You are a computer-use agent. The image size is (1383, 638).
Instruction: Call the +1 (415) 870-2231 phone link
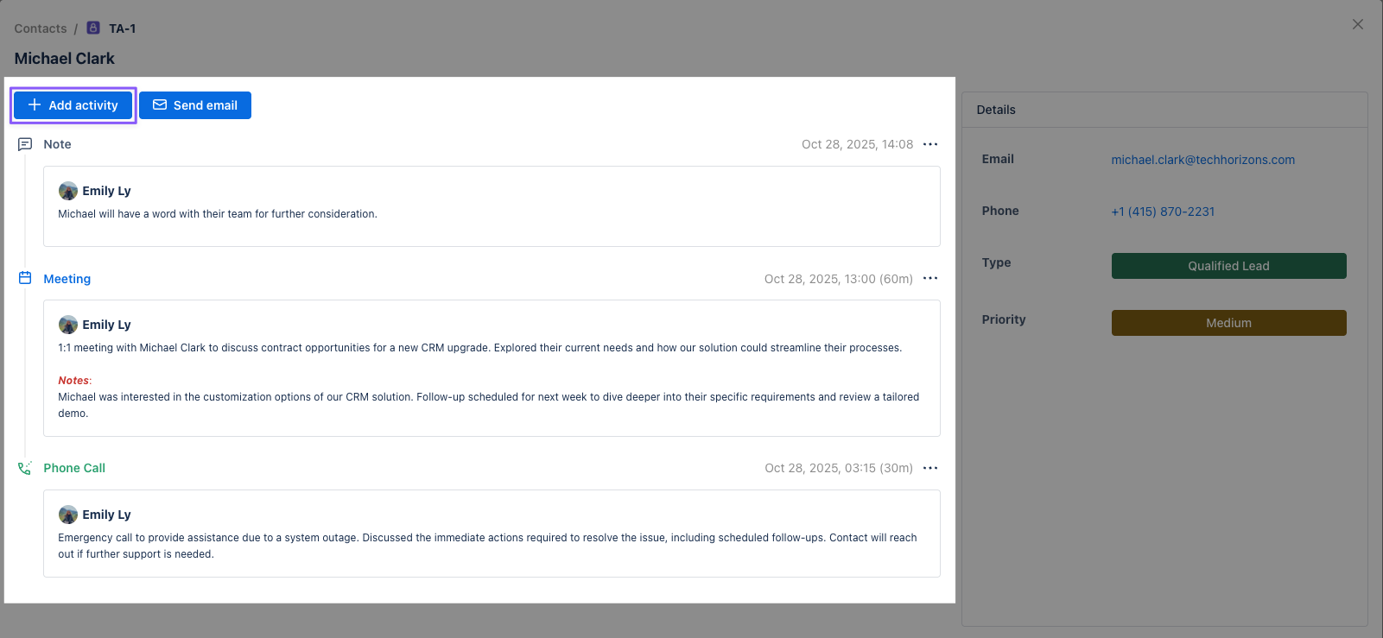[x=1162, y=212]
